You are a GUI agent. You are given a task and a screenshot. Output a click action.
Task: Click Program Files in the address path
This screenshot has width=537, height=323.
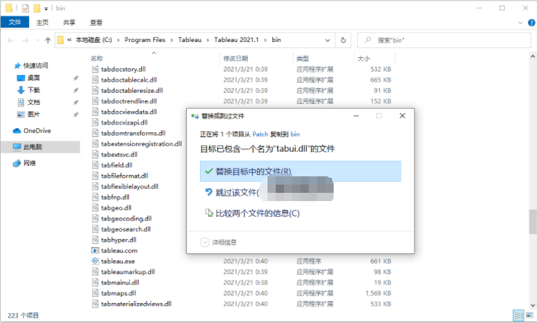pos(145,40)
